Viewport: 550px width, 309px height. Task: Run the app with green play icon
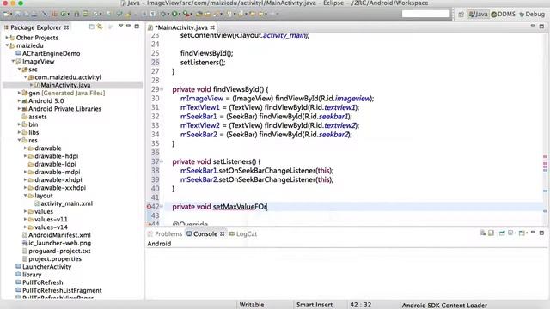(x=174, y=14)
